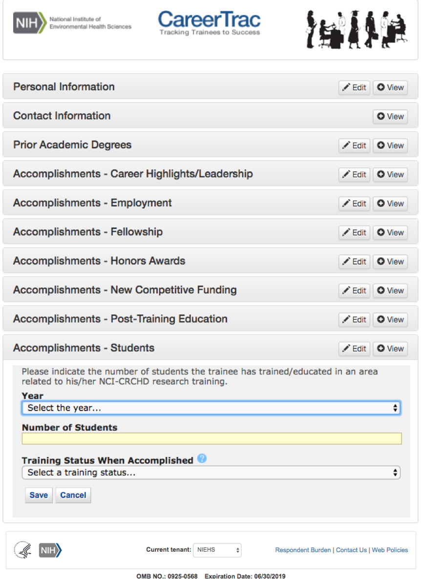Click the Number of Students input field
421x579 pixels.
tap(211, 438)
